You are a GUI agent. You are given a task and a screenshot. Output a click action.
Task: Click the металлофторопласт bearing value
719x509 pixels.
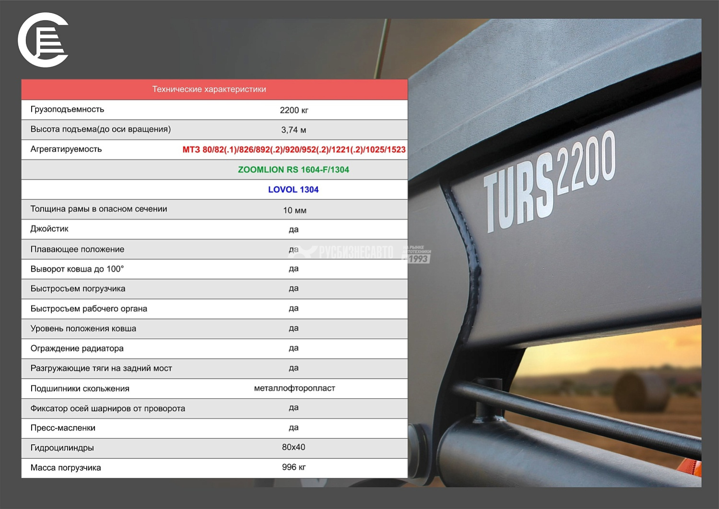(294, 388)
